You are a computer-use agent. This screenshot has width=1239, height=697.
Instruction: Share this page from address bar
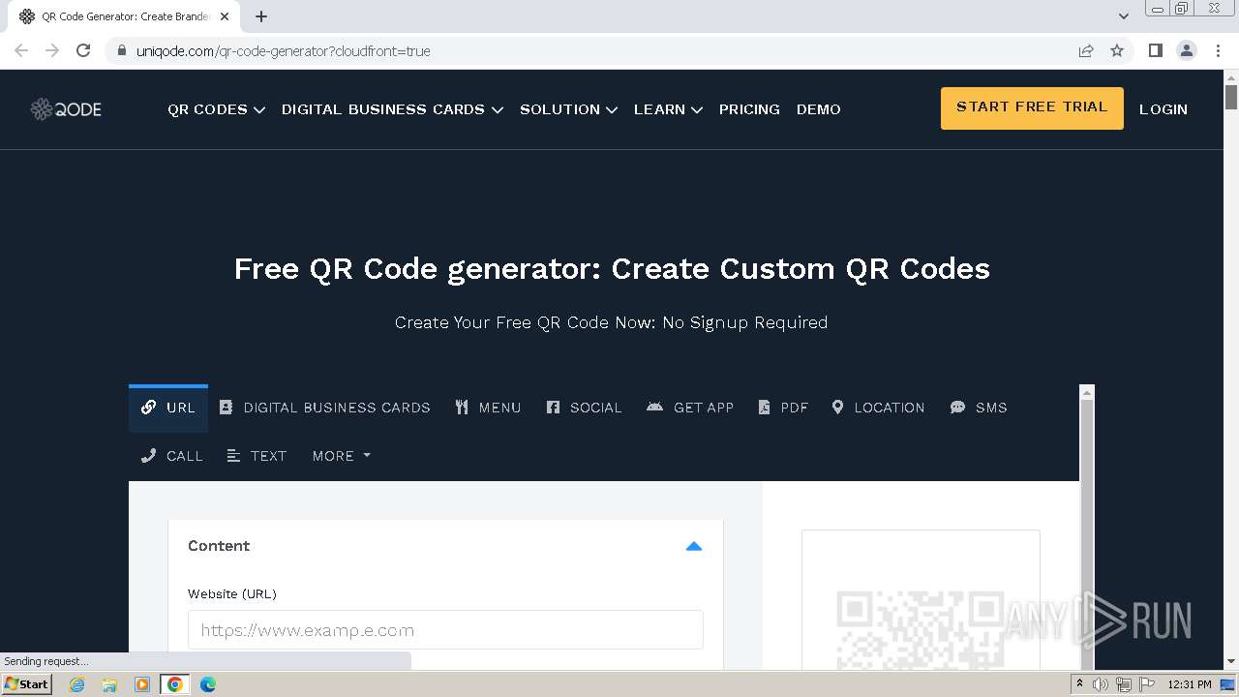click(1086, 50)
